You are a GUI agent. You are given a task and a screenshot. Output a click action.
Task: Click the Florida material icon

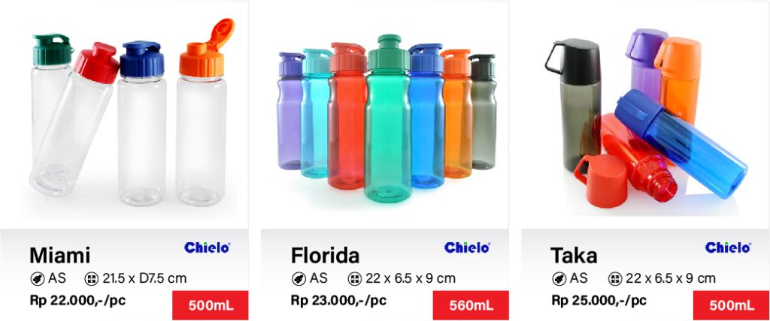[x=299, y=278]
